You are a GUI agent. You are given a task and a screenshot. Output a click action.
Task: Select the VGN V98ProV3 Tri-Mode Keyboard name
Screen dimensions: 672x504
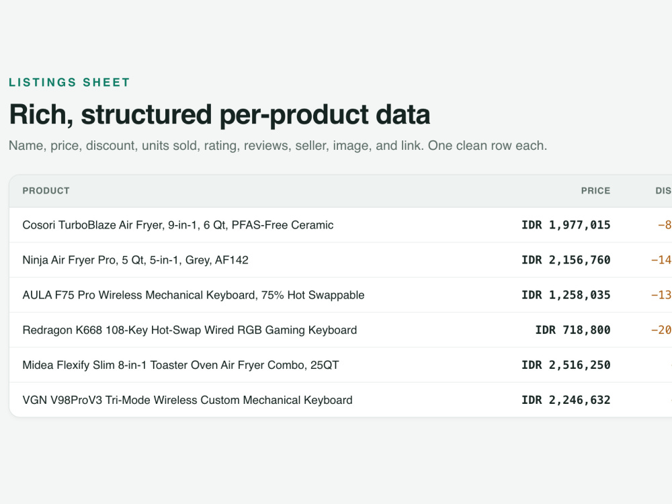187,401
